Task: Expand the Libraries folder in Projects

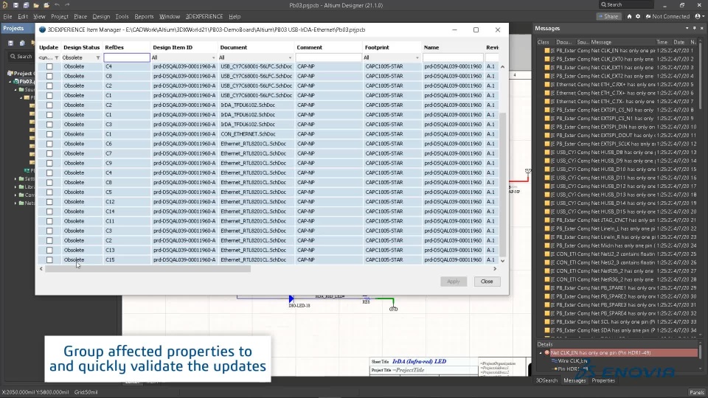Action: pos(15,186)
